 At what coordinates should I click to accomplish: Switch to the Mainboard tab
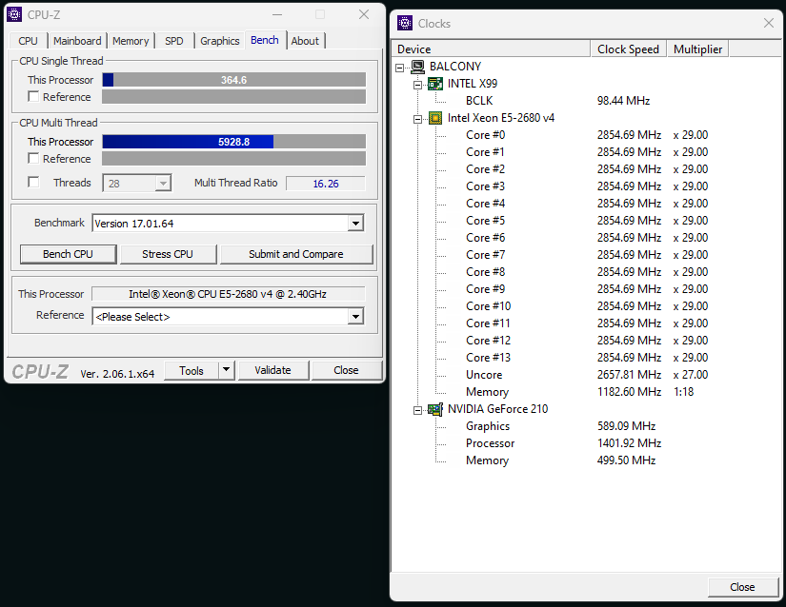pyautogui.click(x=77, y=41)
